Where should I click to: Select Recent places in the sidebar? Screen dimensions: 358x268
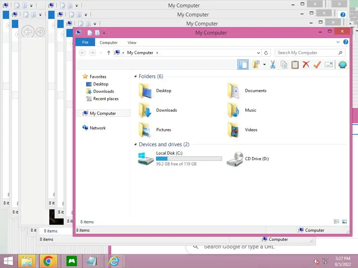coord(106,99)
